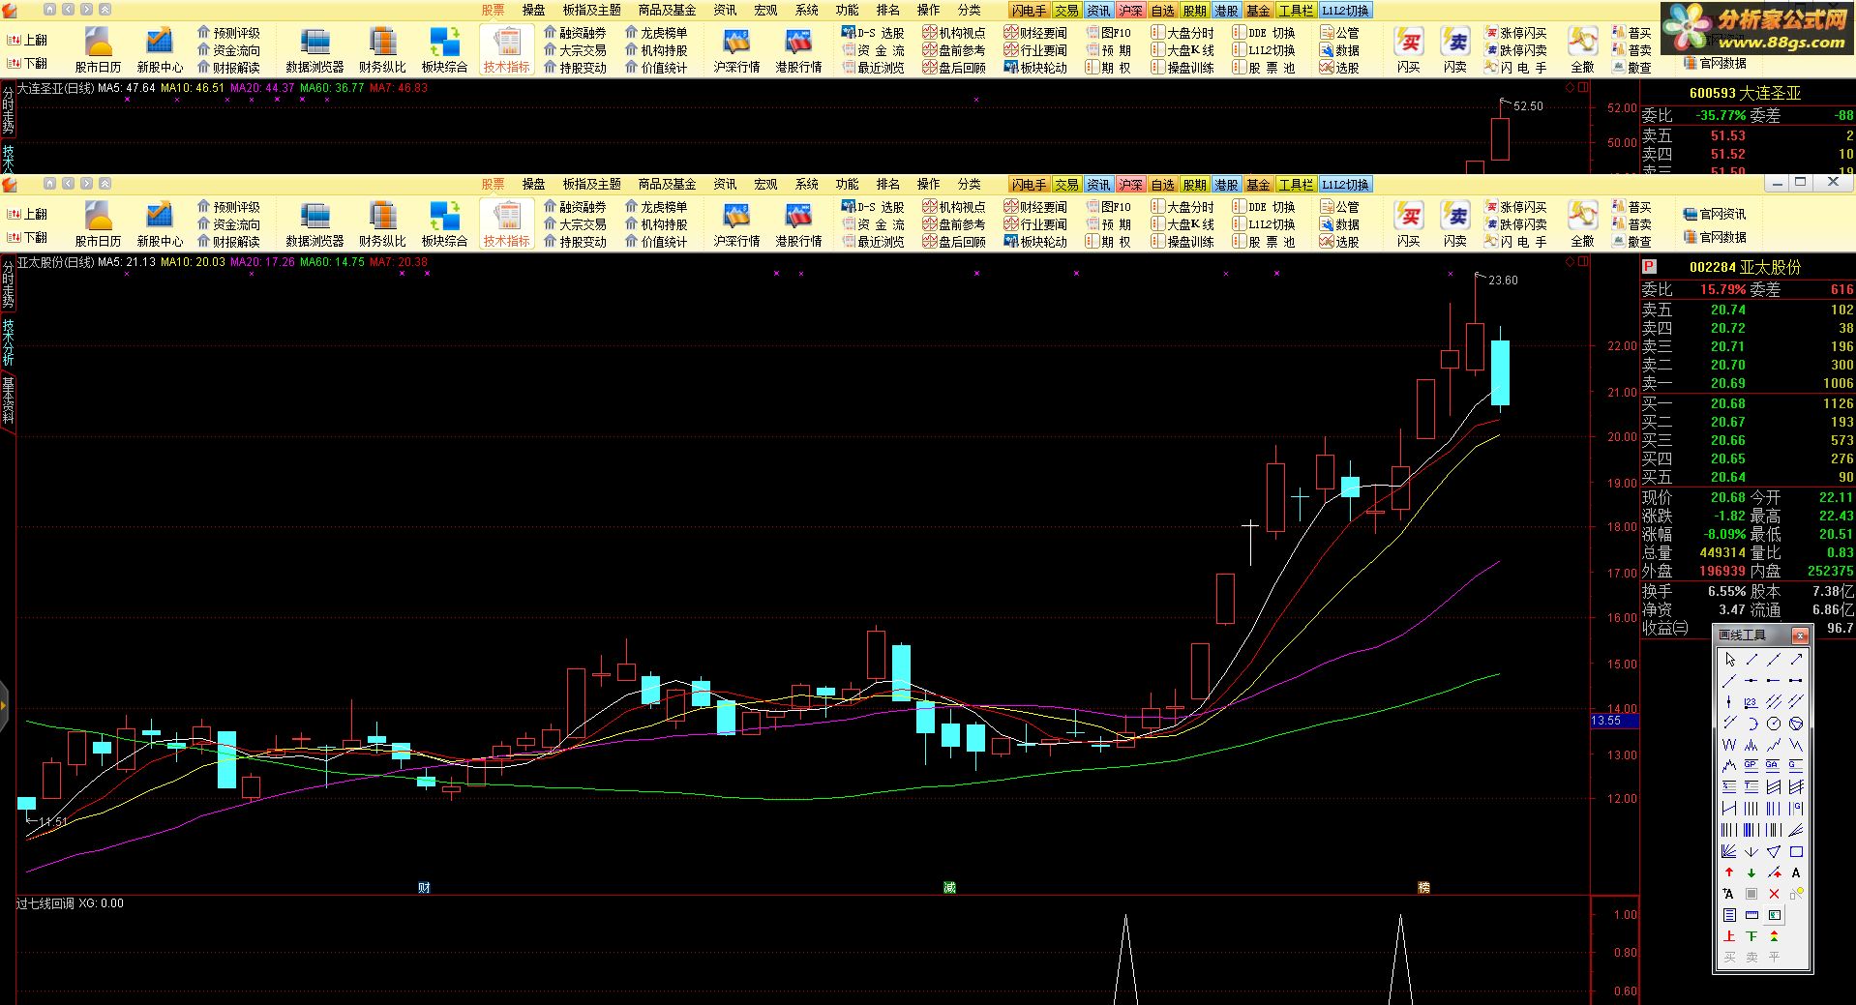Open the 操盘 menu in 亚太股份 window

point(533,184)
